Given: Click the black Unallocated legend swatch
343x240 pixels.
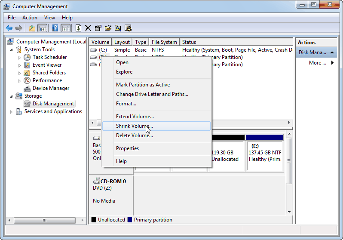Looking at the screenshot, I should [94, 220].
